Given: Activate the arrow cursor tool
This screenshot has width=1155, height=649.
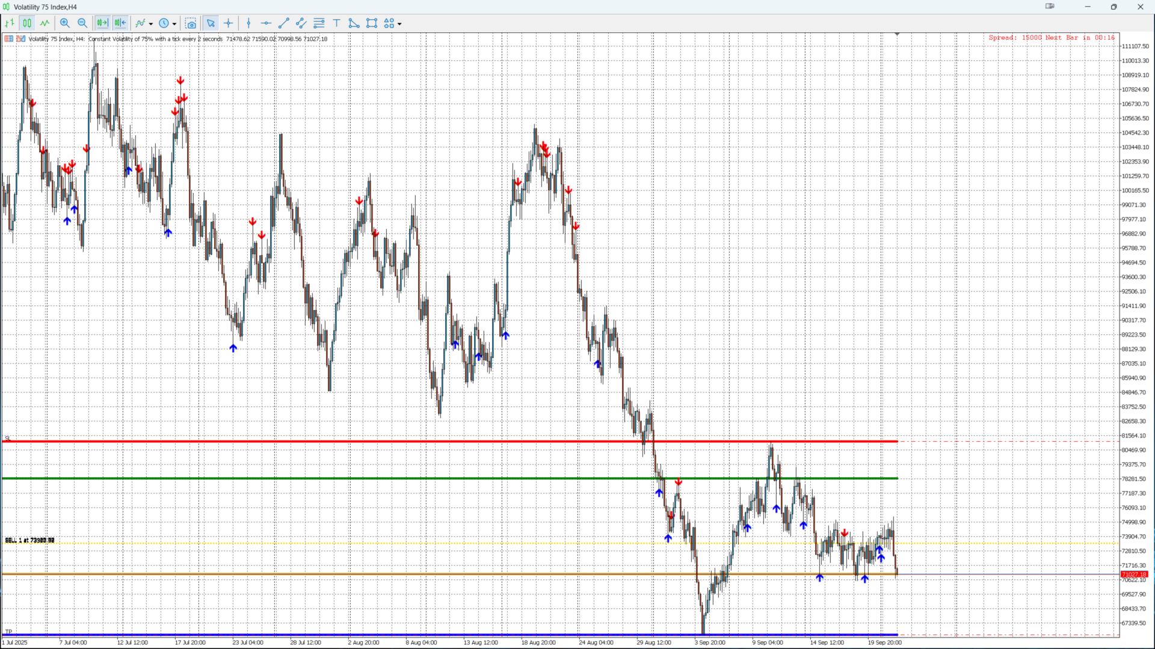Looking at the screenshot, I should 211,23.
